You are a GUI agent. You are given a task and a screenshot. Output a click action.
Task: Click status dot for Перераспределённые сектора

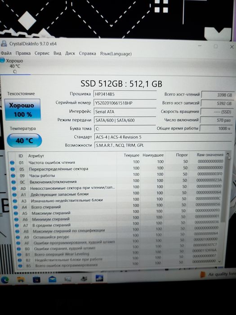13,169
